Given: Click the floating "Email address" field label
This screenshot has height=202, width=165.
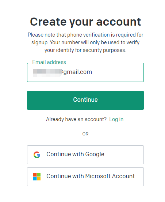Looking at the screenshot, I should click(49, 62).
